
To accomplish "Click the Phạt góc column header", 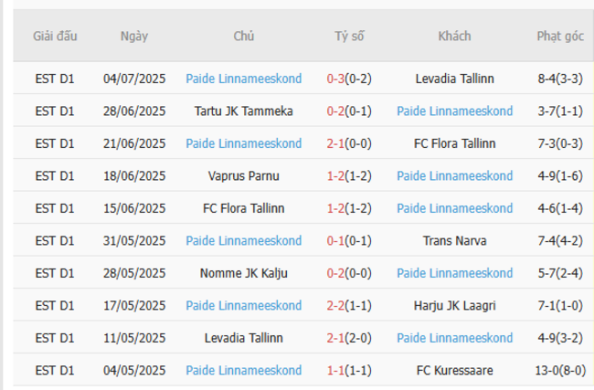I will pos(560,37).
